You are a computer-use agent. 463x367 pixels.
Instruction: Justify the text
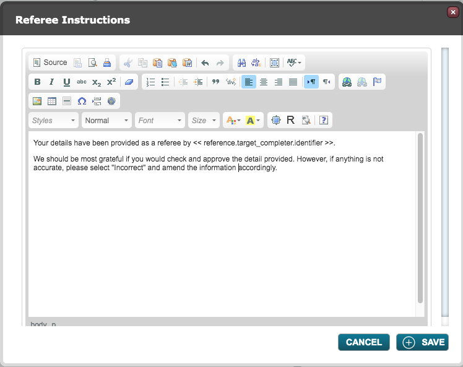tap(293, 82)
